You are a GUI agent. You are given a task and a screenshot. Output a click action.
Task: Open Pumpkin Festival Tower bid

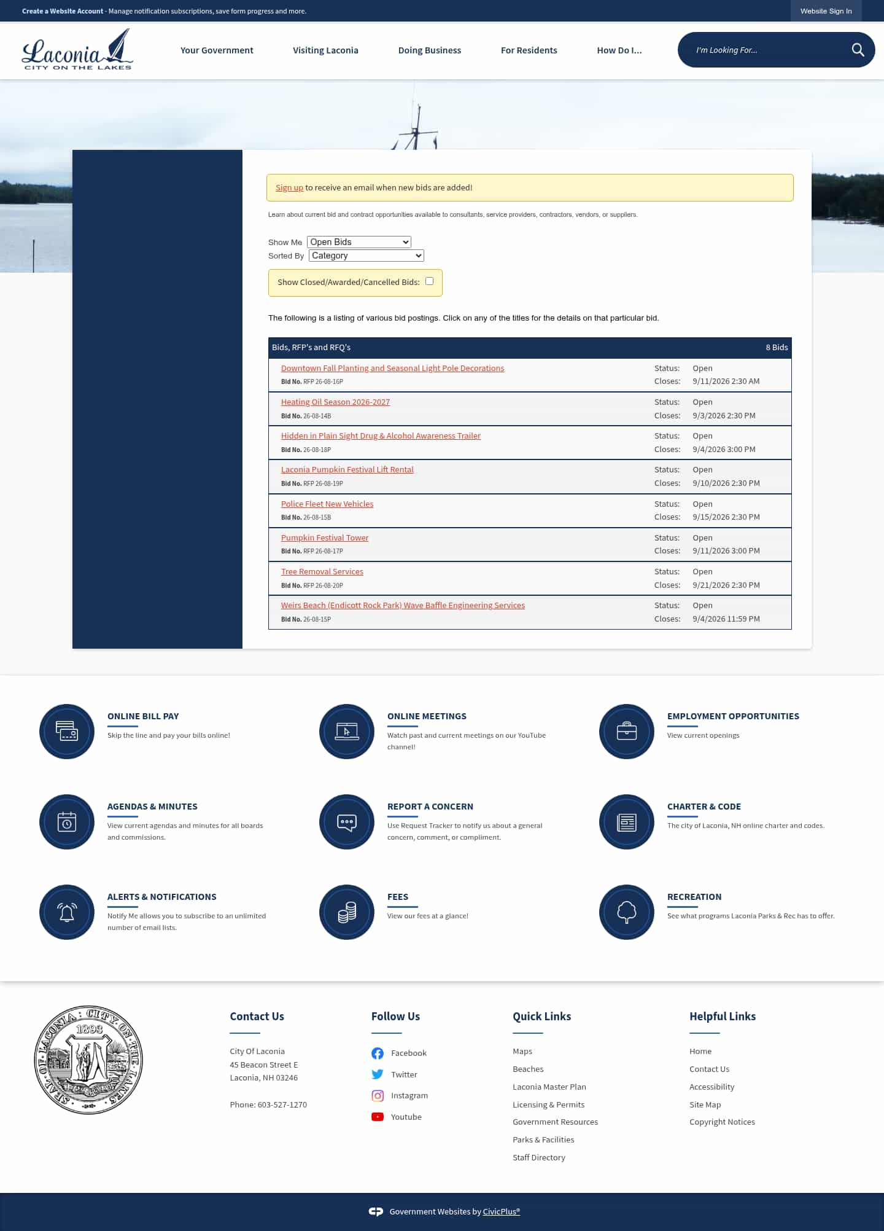(x=325, y=538)
